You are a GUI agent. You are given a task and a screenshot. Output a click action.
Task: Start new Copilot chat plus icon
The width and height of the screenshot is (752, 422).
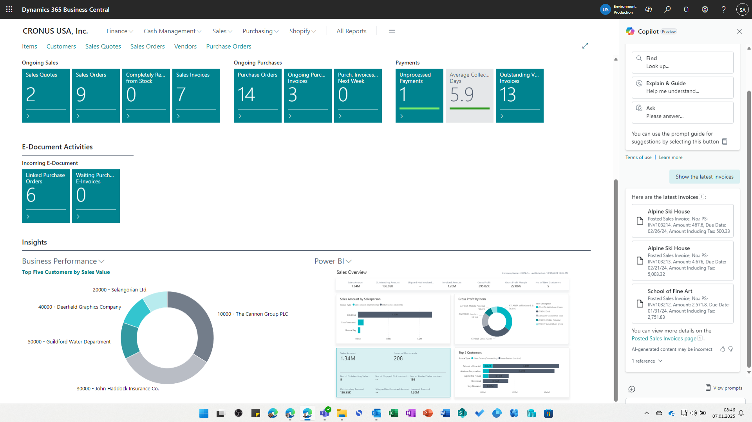pyautogui.click(x=632, y=389)
